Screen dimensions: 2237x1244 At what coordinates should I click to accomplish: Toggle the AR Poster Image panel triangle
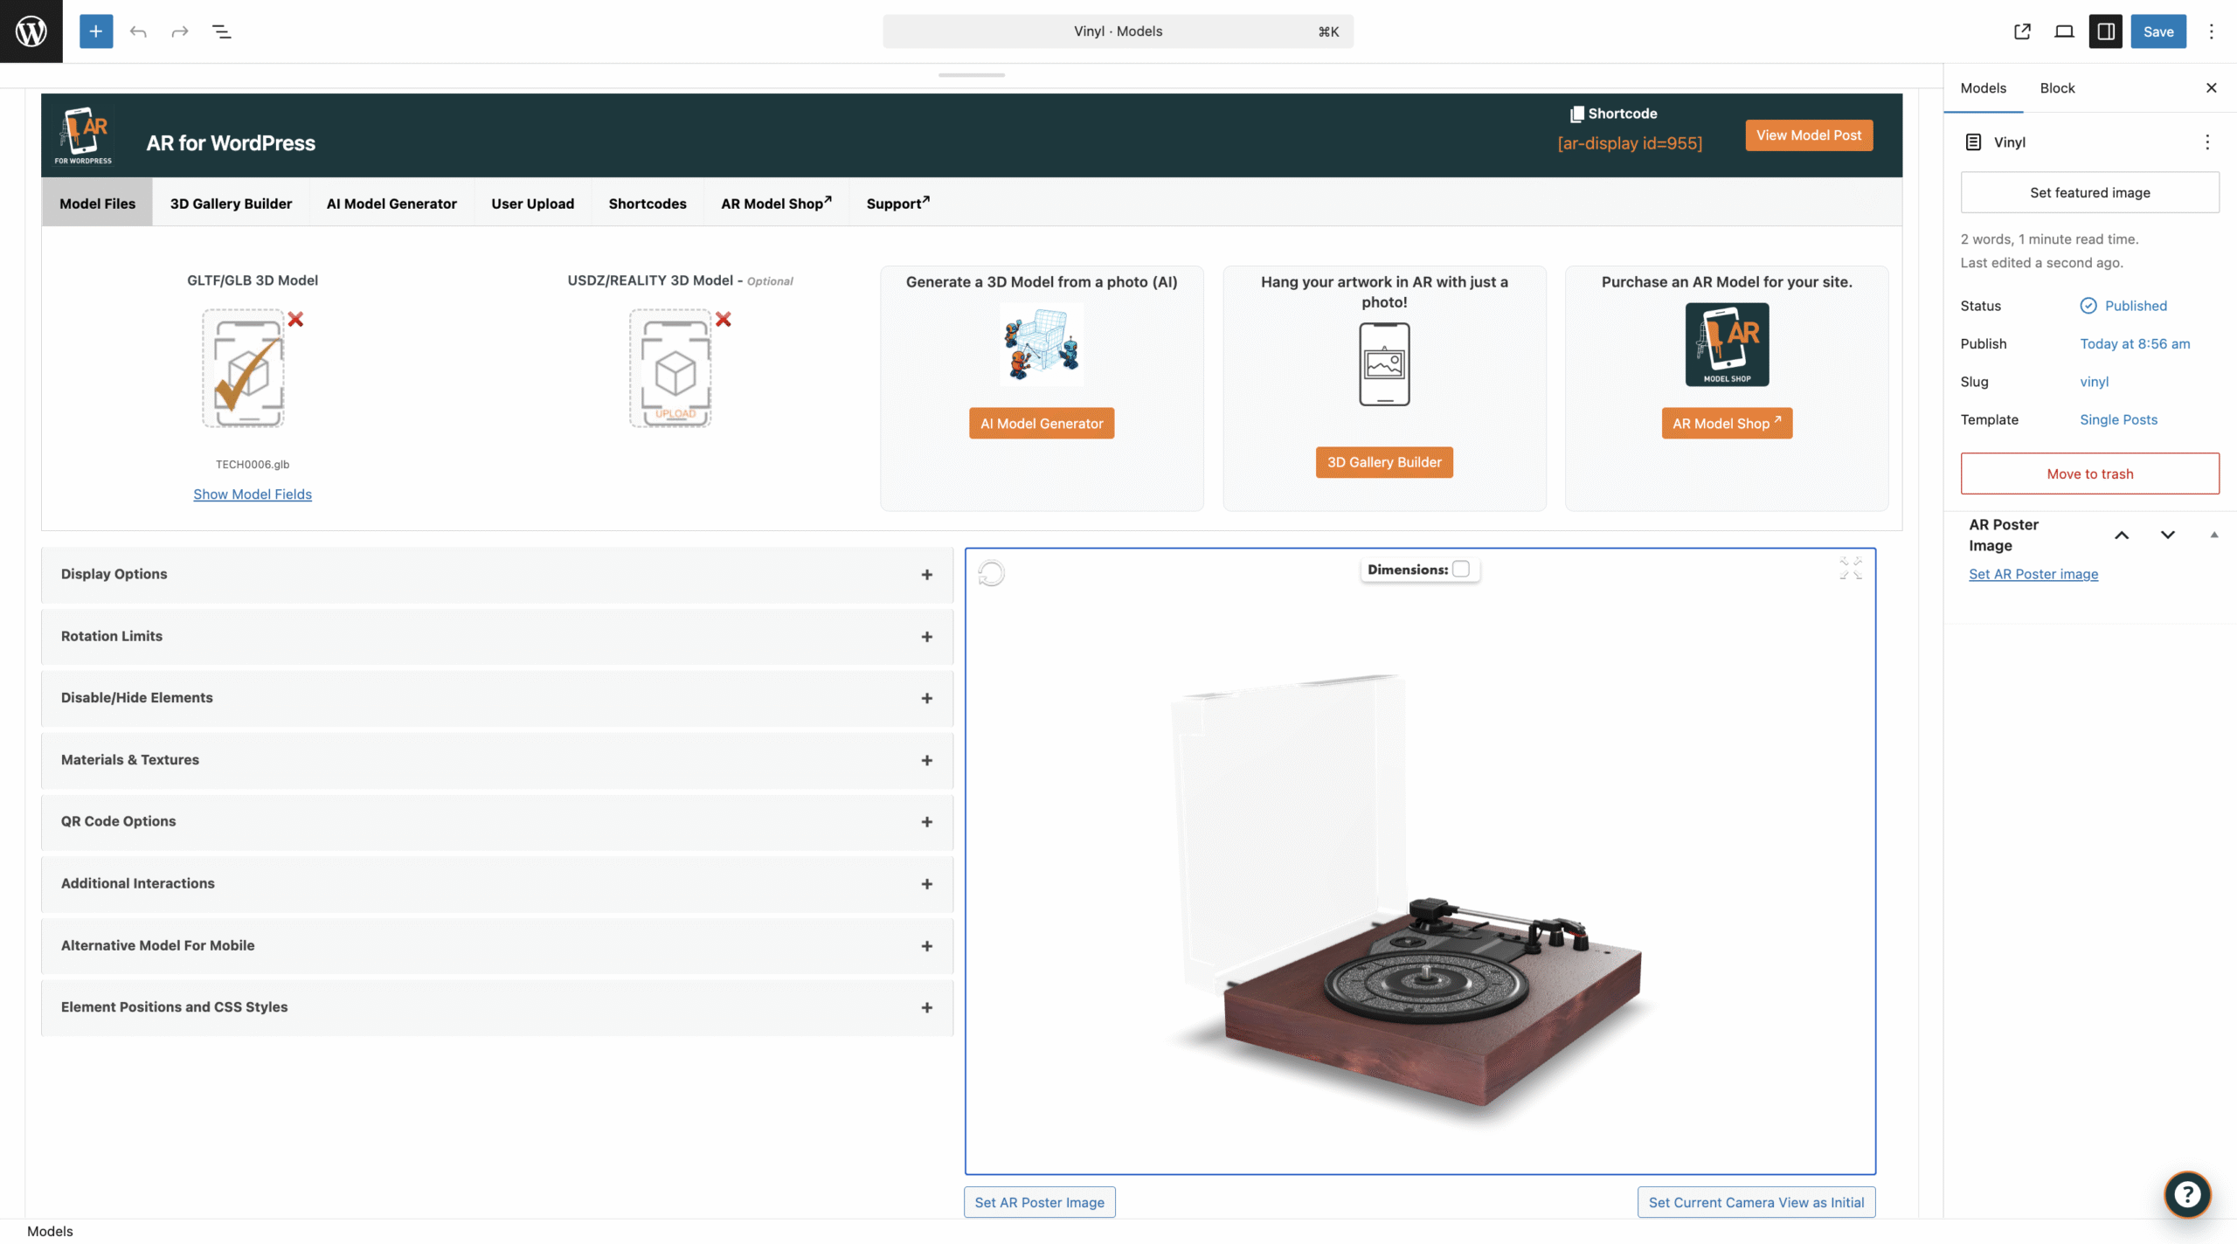[x=2214, y=535]
